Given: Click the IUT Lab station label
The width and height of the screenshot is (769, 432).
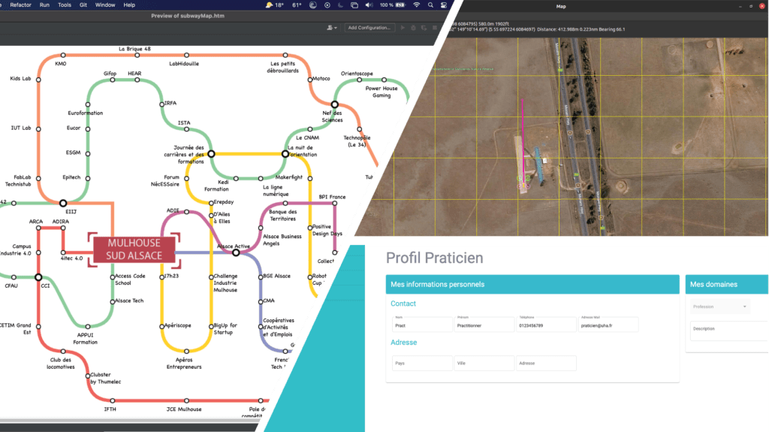Looking at the screenshot, I should [21, 128].
